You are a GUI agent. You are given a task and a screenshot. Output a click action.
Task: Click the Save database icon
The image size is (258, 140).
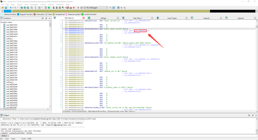(6, 8)
